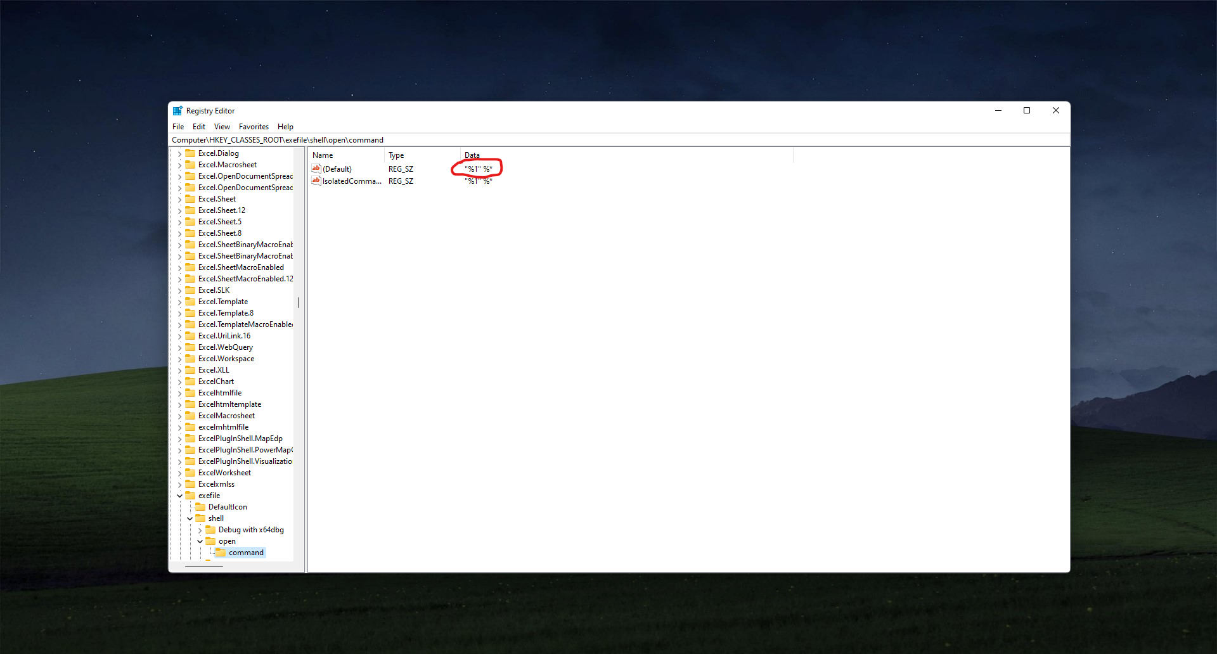Click REG_SZ in the (Default) row
1217x654 pixels.
tap(401, 169)
